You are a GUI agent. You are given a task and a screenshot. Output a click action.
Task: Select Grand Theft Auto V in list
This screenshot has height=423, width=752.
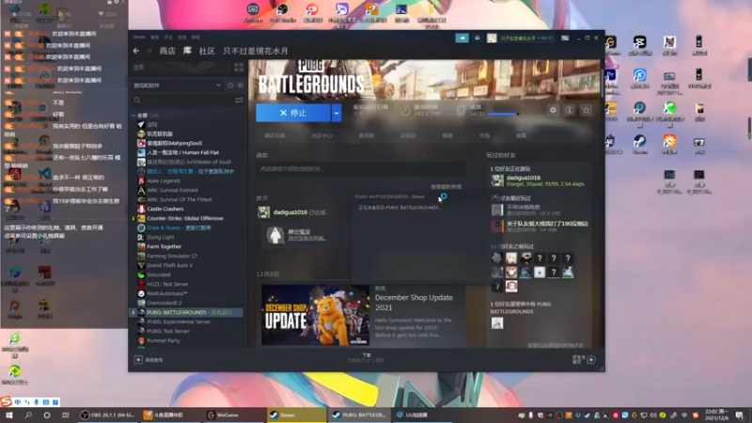pyautogui.click(x=170, y=265)
